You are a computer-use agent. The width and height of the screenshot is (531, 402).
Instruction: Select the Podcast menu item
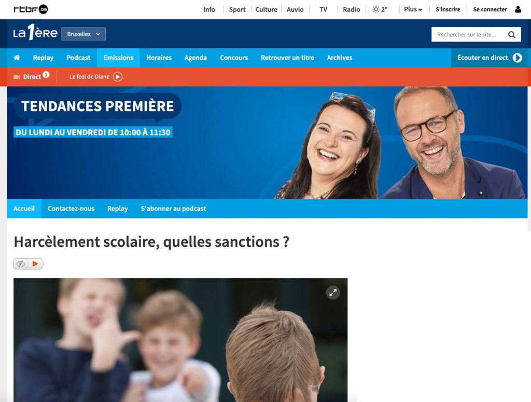(78, 58)
